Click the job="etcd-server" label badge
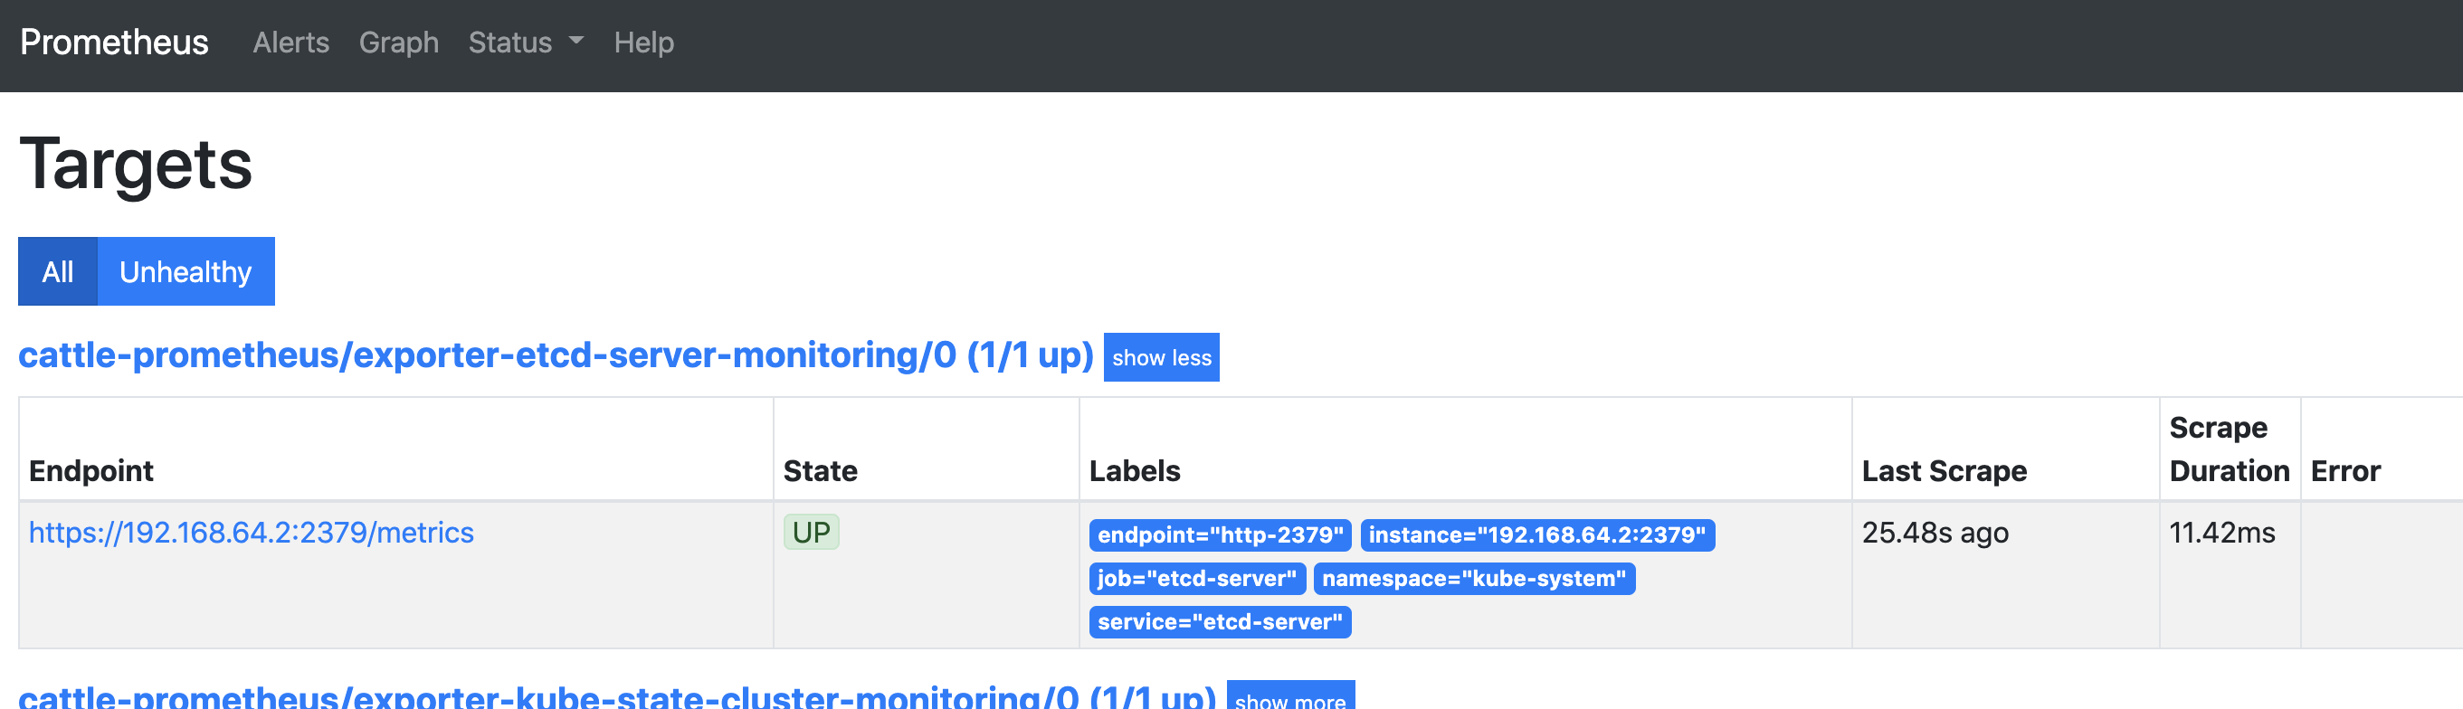The height and width of the screenshot is (709, 2463). coord(1196,578)
